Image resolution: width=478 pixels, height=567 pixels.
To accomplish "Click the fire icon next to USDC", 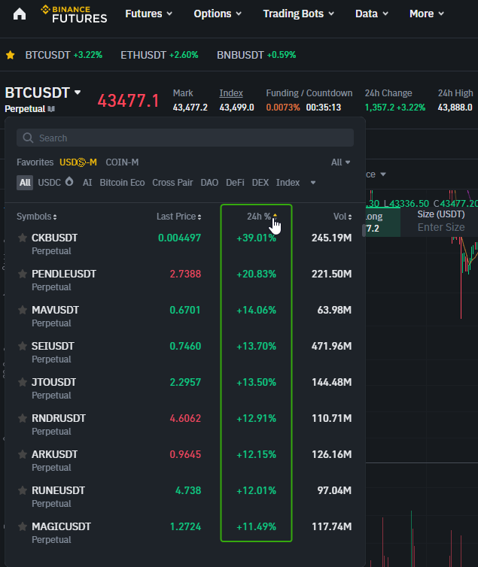I will 70,183.
